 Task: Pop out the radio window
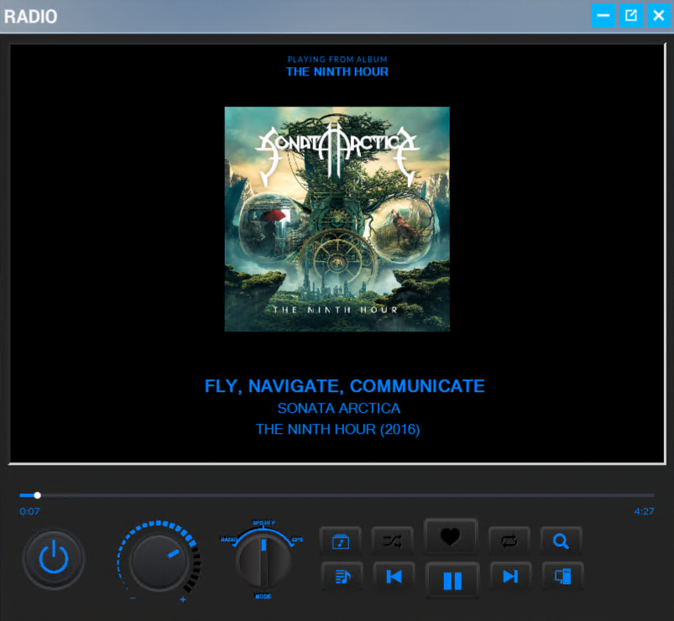click(x=630, y=15)
